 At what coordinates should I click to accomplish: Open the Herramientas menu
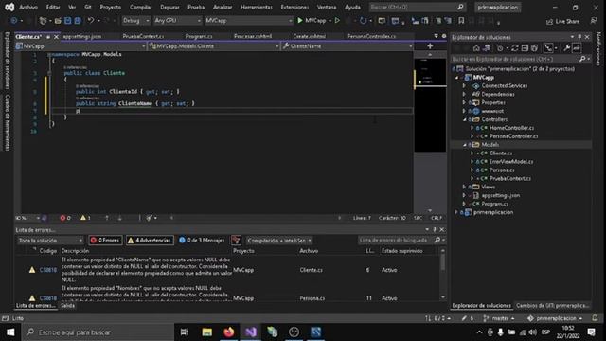pos(257,7)
